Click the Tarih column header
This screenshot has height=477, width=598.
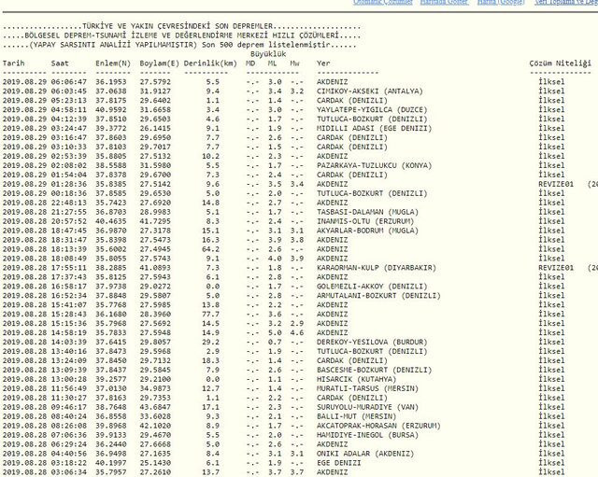point(14,63)
